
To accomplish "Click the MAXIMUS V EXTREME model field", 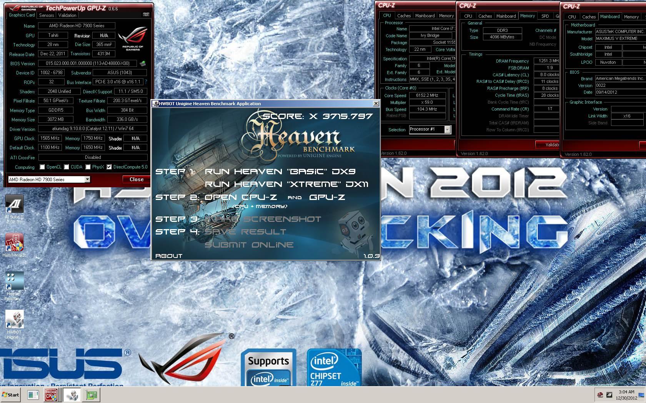I will pyautogui.click(x=620, y=38).
